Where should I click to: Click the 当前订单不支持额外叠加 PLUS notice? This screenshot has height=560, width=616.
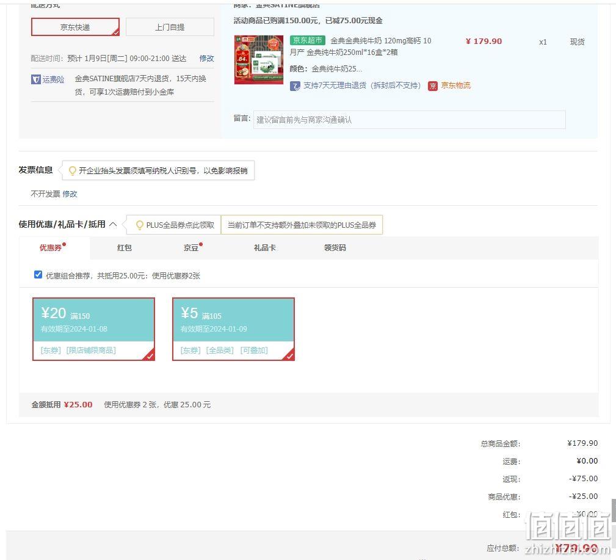302,225
